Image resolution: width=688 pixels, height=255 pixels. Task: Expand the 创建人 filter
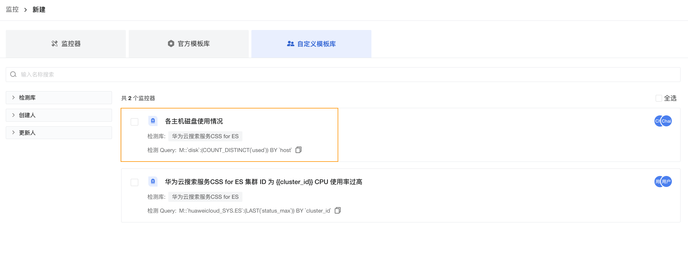(x=59, y=115)
